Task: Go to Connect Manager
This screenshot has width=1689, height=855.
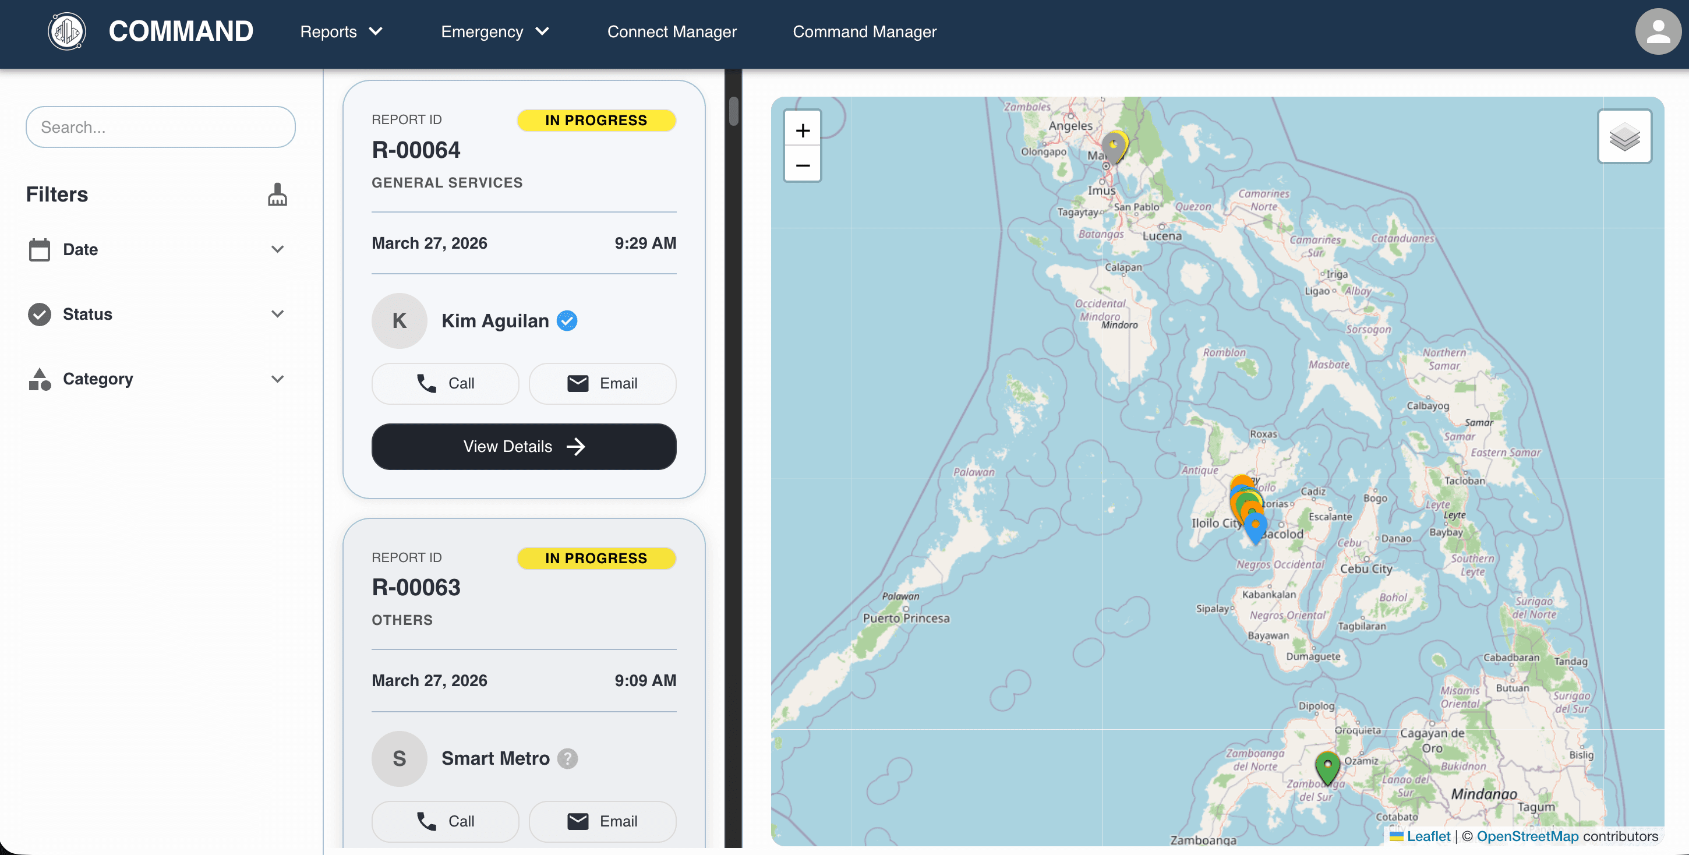Action: pos(672,31)
